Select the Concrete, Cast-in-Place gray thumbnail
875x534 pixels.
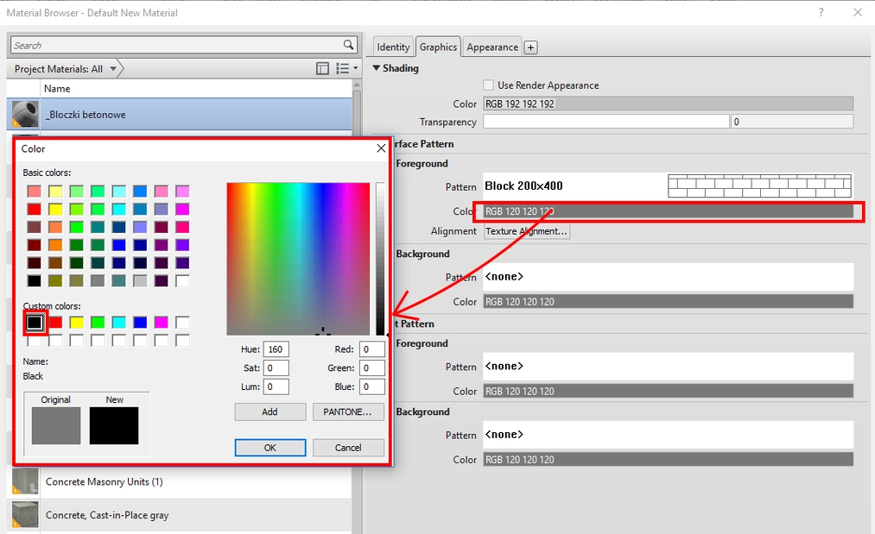[24, 515]
